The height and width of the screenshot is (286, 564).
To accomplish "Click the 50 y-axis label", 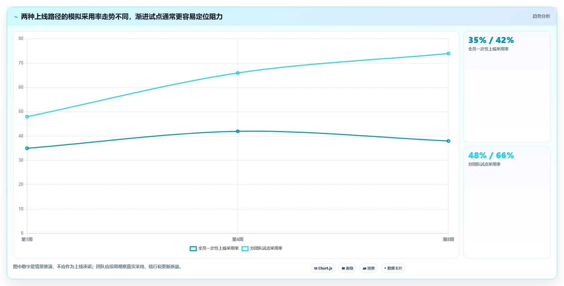I will tap(21, 112).
